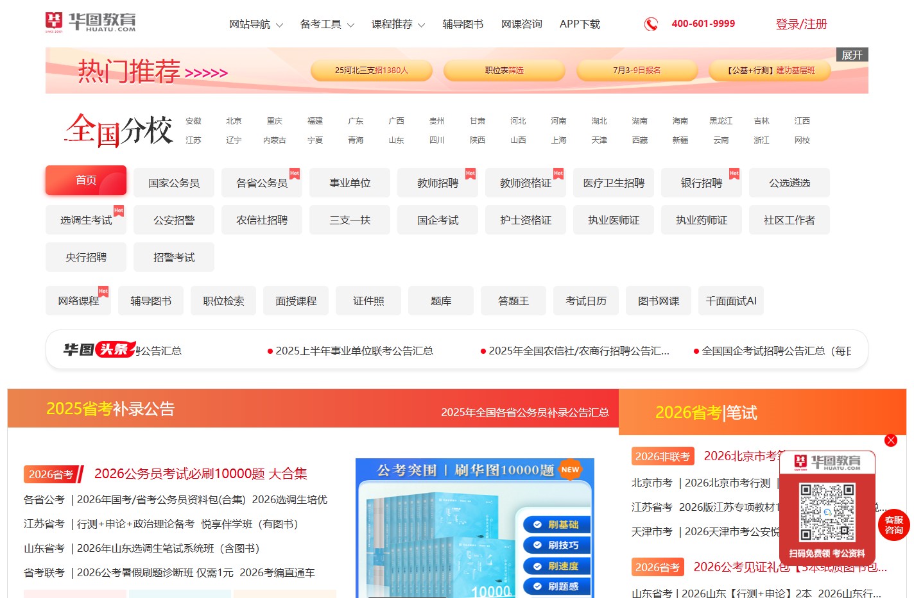Click the 考试日历 tool button
Image resolution: width=914 pixels, height=598 pixels.
tap(586, 301)
